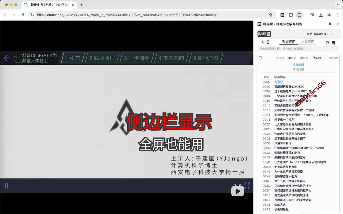Click the 00:46 timestamp in subtitle list
Viewport: 343px width, 214px height.
tap(266, 171)
